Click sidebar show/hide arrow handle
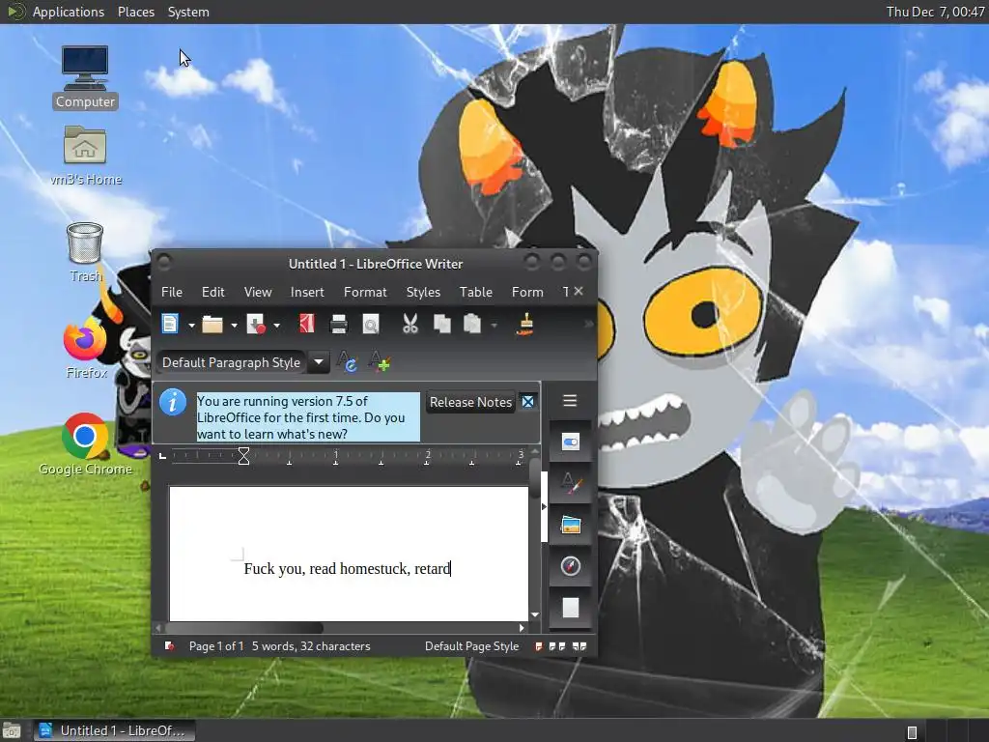 545,506
